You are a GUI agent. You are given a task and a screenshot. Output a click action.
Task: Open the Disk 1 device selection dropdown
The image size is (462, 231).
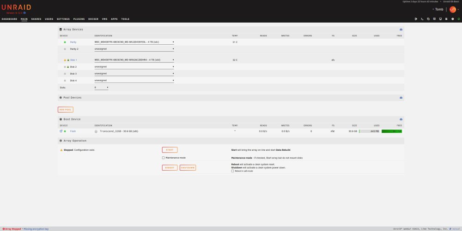[x=134, y=60]
